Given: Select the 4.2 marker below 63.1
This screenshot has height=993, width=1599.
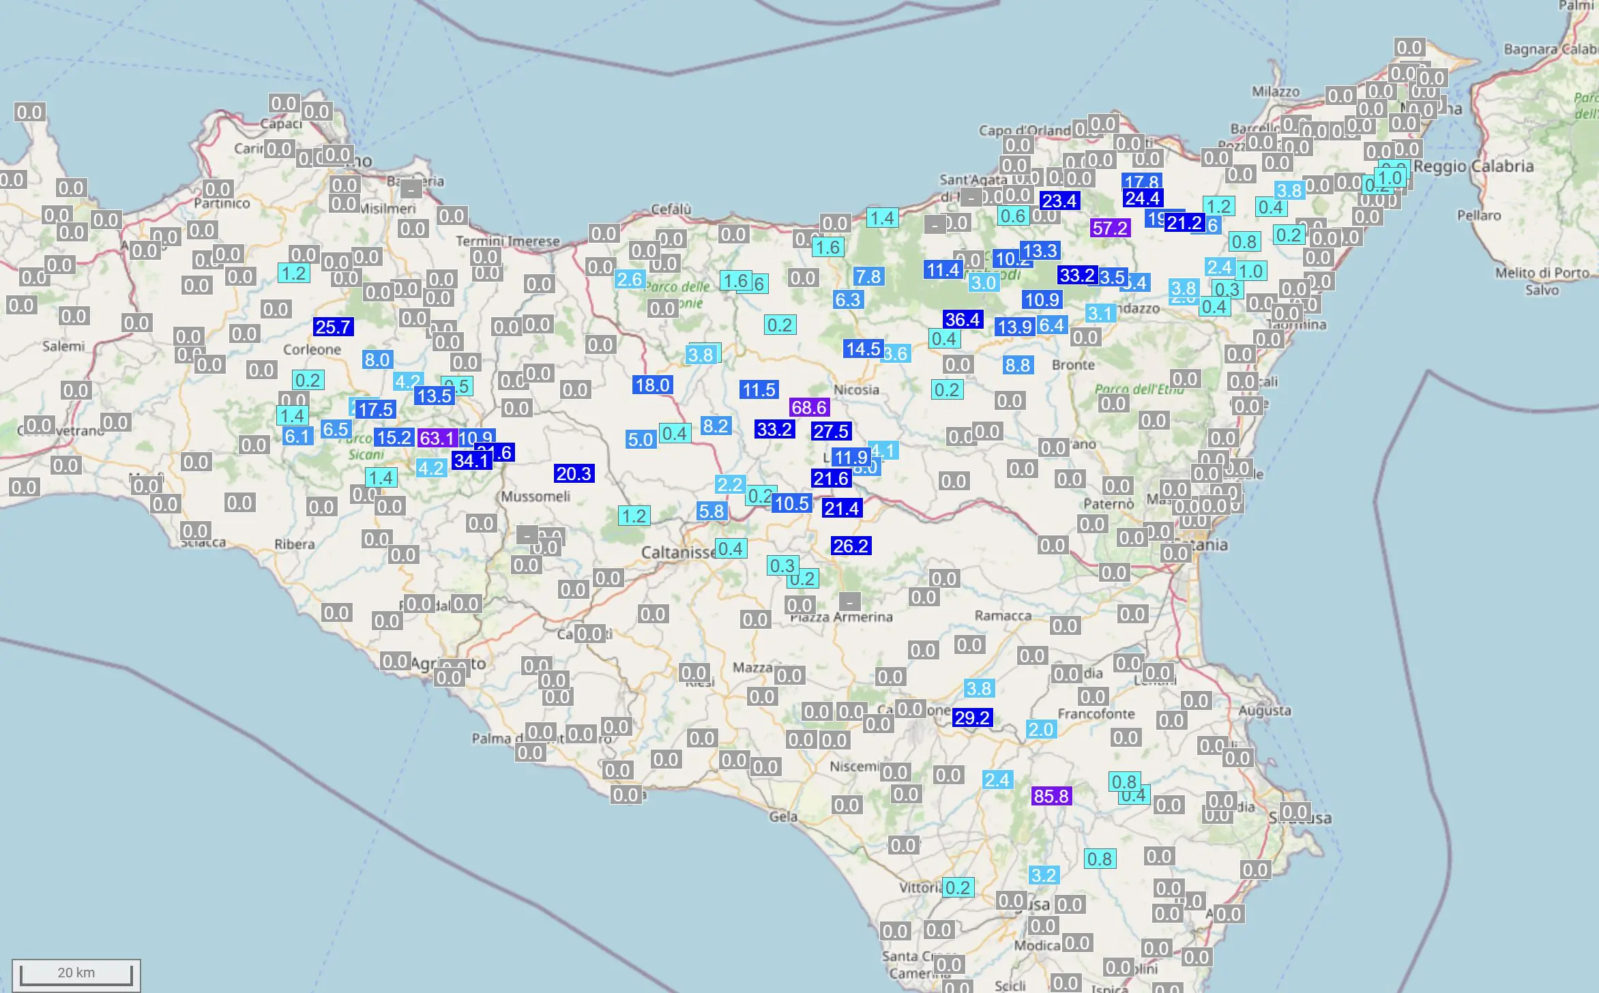Looking at the screenshot, I should 431,469.
